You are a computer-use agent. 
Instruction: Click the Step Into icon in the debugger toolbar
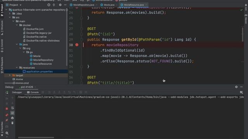pos(54,92)
